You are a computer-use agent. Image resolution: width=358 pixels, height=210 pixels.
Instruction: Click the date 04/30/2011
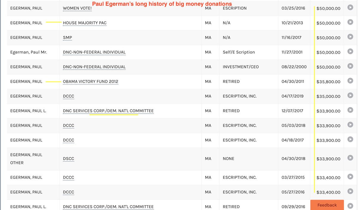(293, 82)
